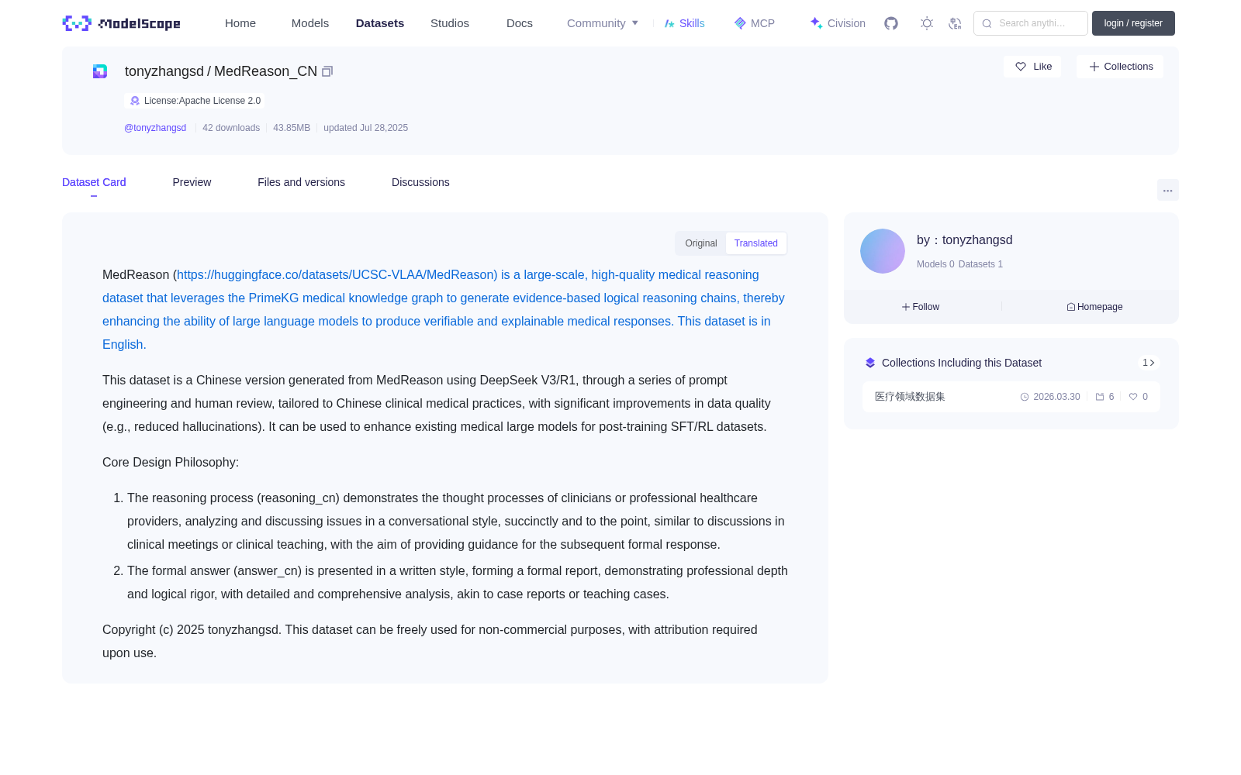Open the 医疗领域数据集 collection
Viewport: 1241px width, 775px height.
[910, 397]
